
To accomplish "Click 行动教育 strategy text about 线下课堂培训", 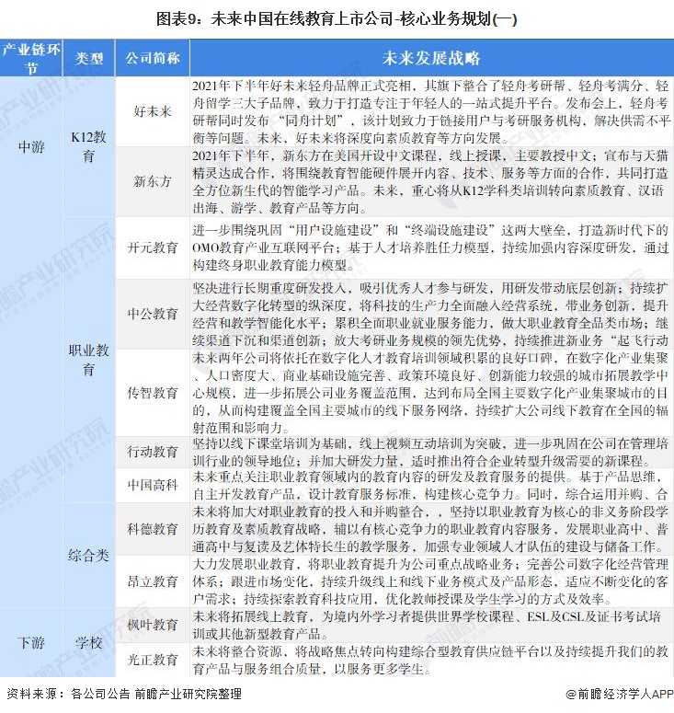I will pyautogui.click(x=431, y=452).
